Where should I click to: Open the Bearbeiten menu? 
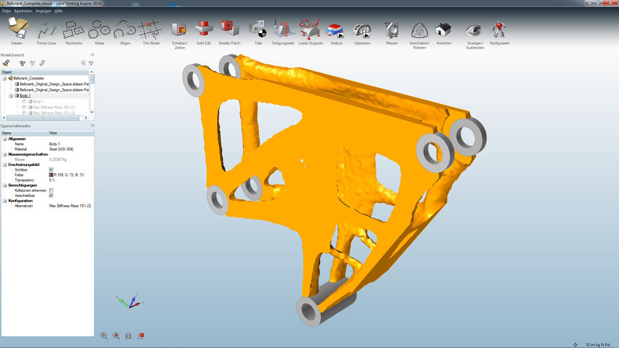click(23, 11)
